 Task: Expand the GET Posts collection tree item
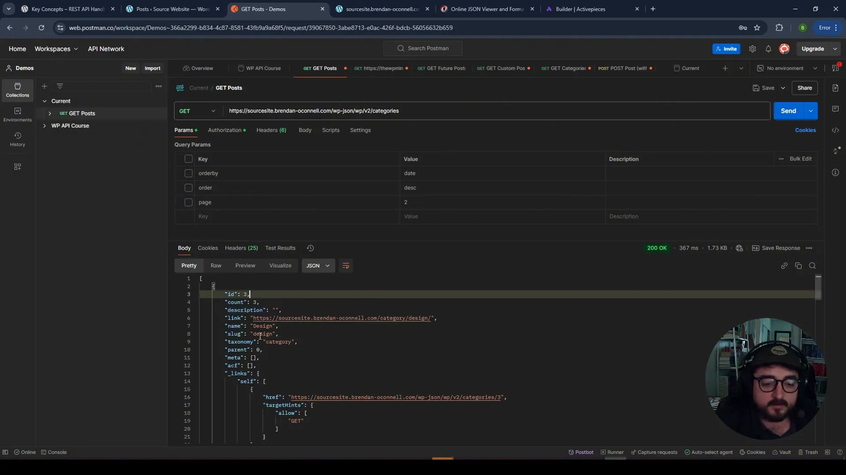click(49, 113)
